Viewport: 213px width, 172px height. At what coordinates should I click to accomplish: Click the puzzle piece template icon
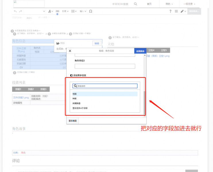click(58, 43)
